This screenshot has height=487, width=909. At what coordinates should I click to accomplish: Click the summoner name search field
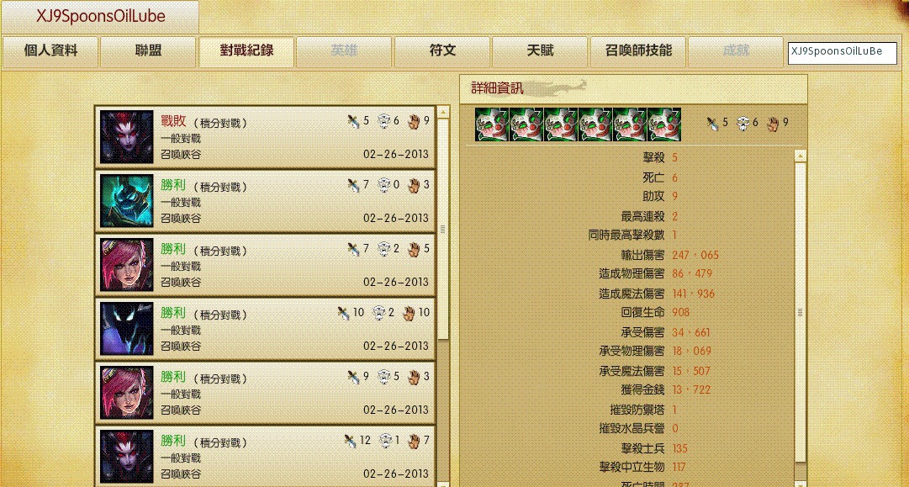(842, 53)
